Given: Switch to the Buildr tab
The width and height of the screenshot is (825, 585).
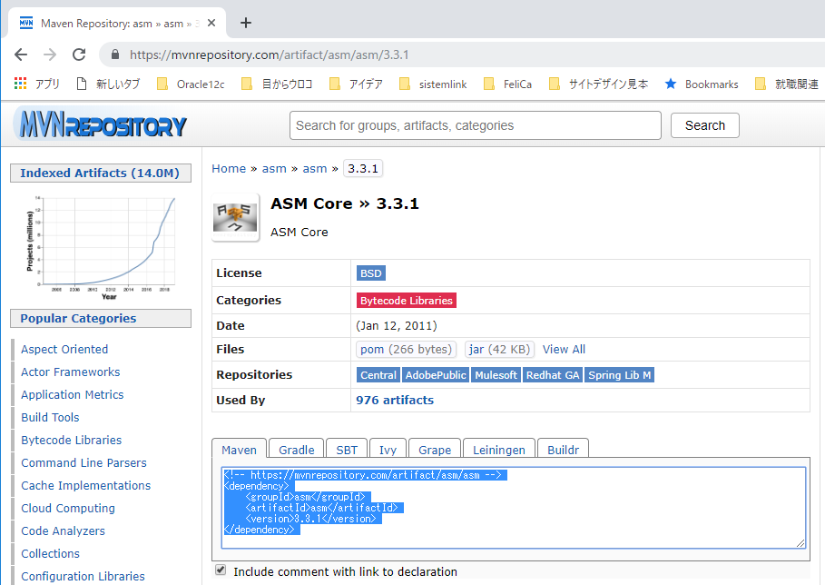Looking at the screenshot, I should (x=563, y=450).
